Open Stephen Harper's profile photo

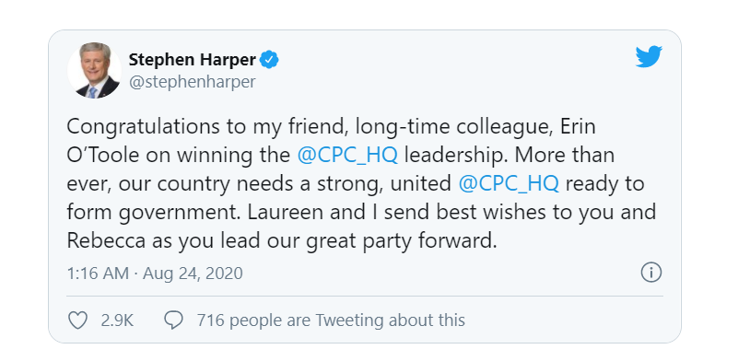[x=94, y=71]
